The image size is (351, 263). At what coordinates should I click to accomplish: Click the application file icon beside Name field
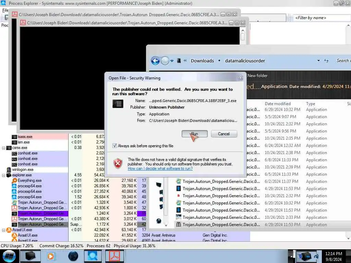118,104
